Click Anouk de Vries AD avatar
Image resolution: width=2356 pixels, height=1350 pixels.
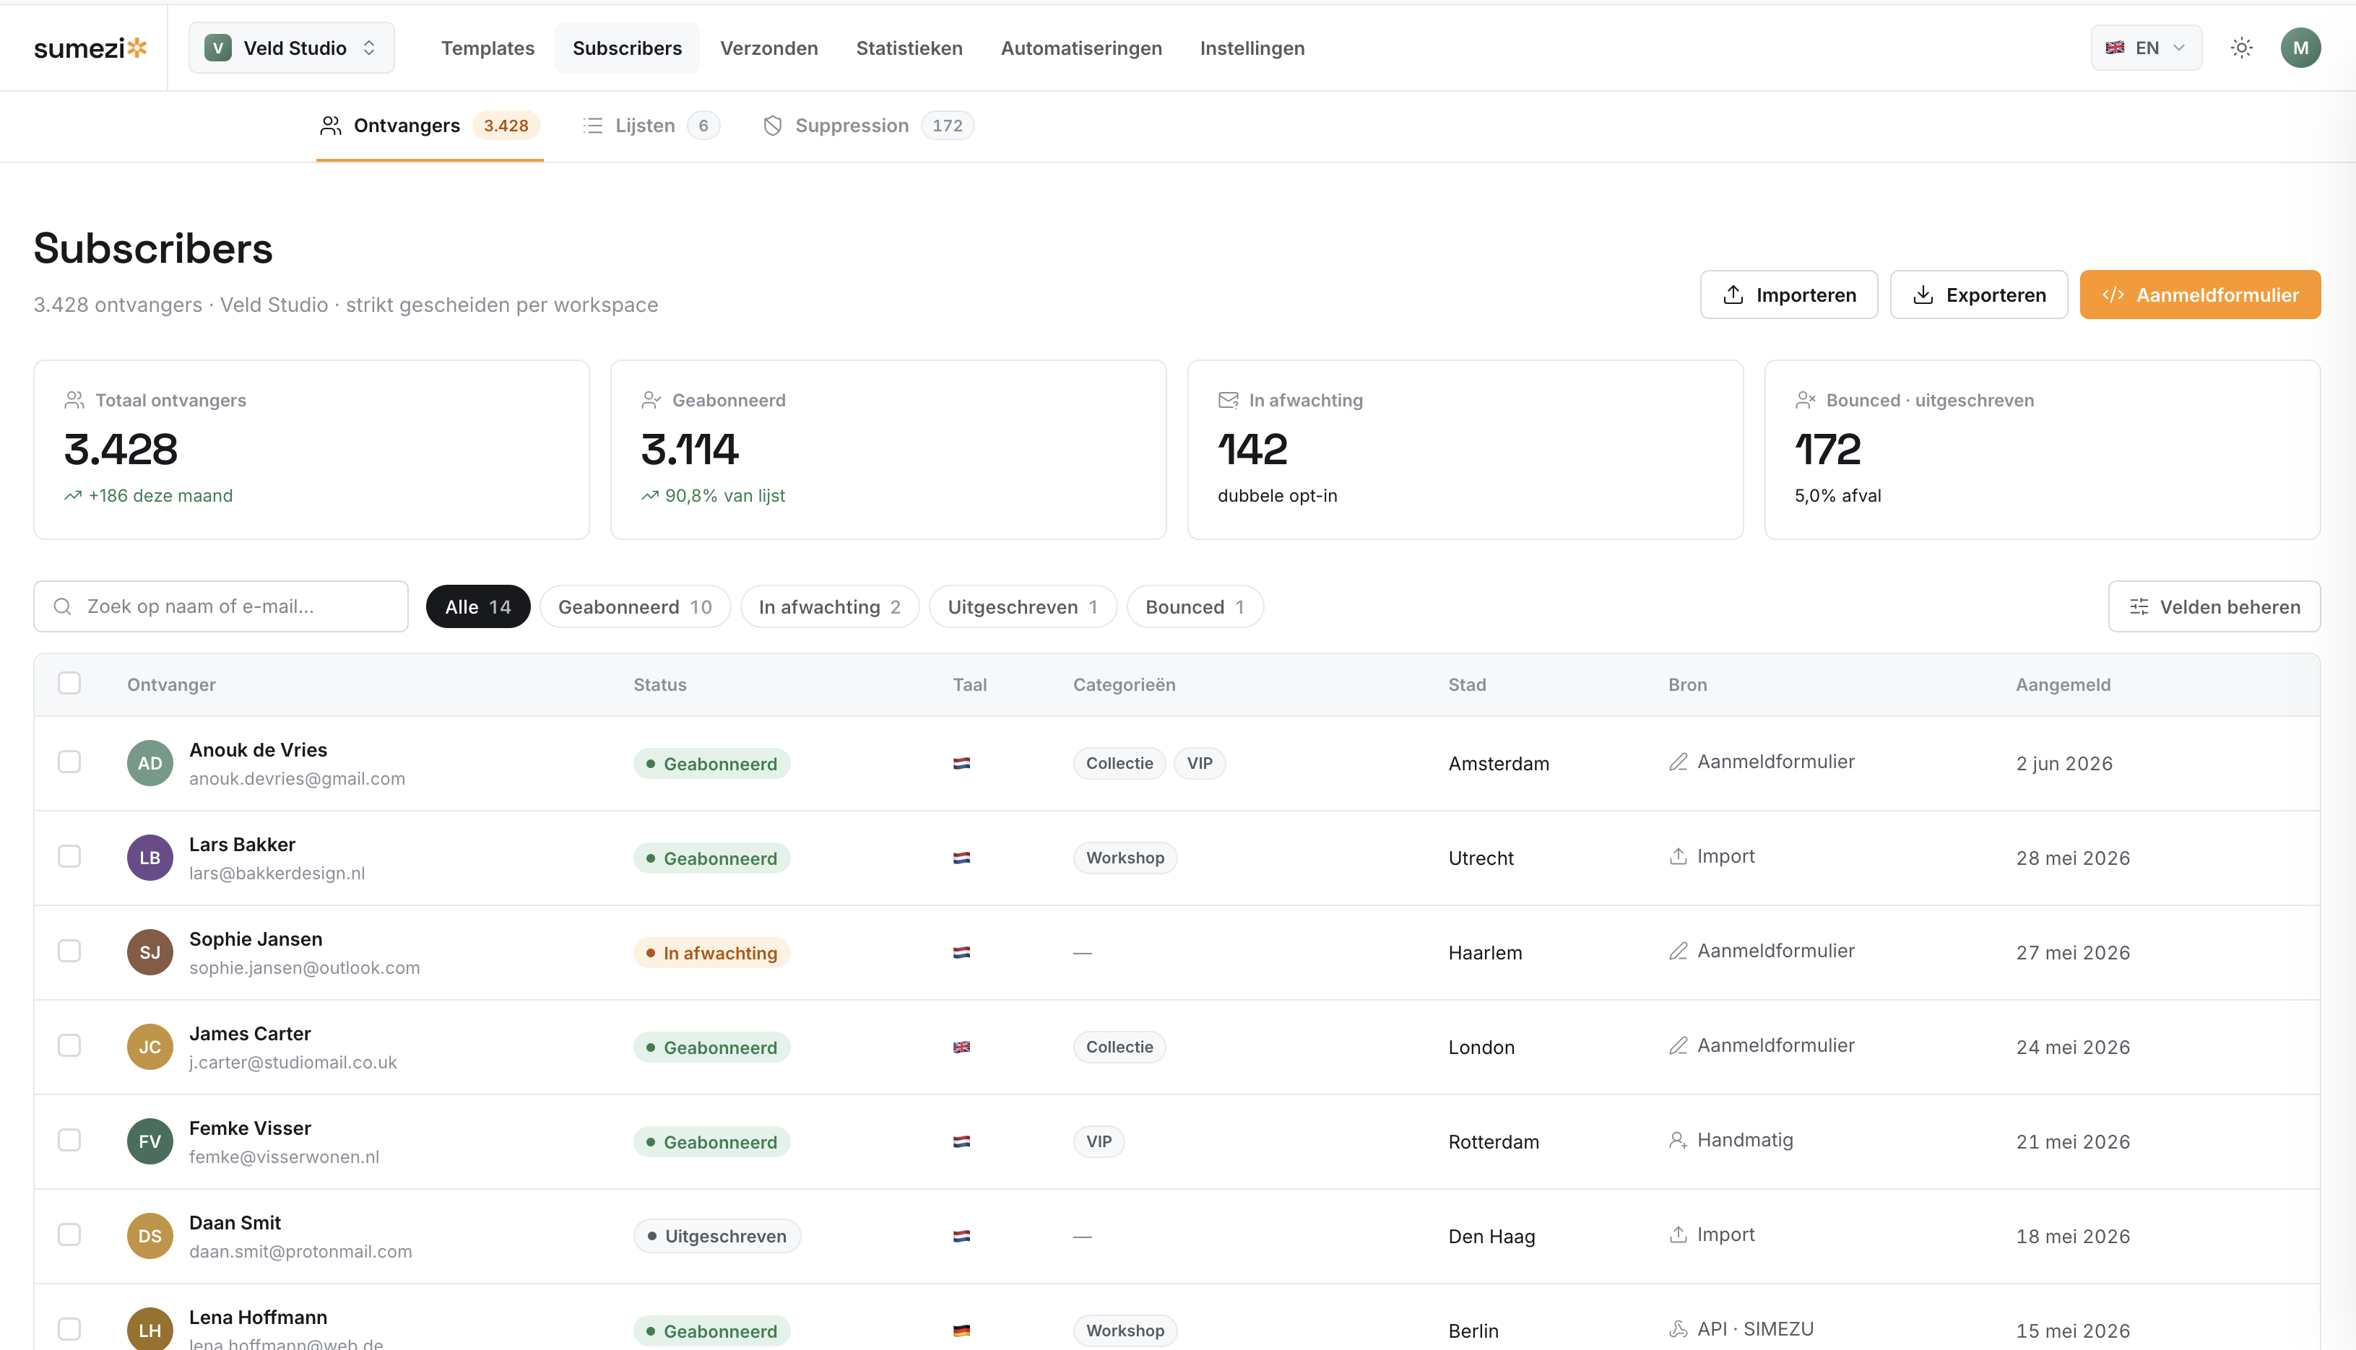(x=150, y=763)
